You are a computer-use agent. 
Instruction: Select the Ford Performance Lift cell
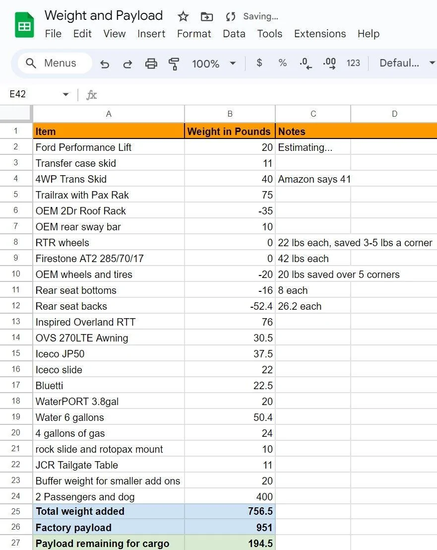[109, 147]
